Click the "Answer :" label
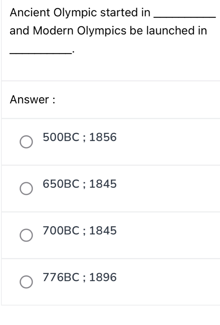220x325 pixels. tap(33, 99)
